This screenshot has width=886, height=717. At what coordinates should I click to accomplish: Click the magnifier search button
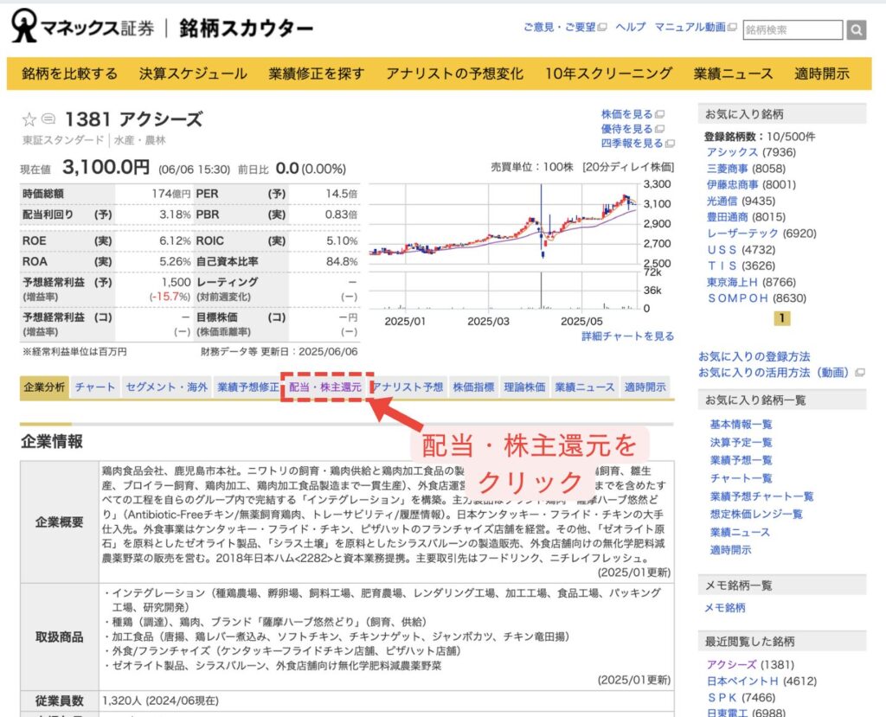856,30
